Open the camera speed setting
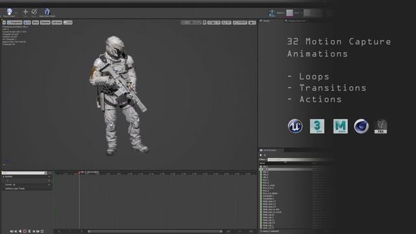 click(252, 23)
